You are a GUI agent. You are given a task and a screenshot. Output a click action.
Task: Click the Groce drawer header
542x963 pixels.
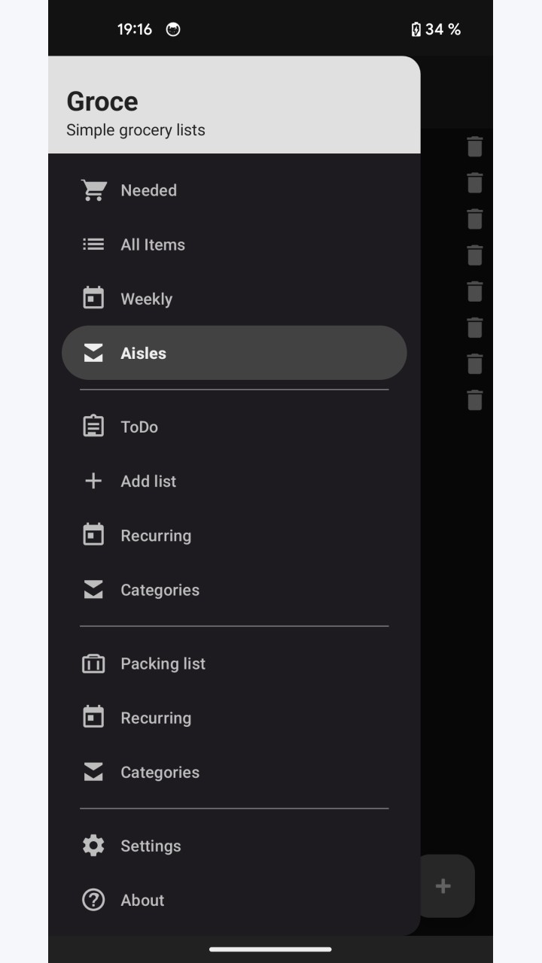pyautogui.click(x=234, y=105)
